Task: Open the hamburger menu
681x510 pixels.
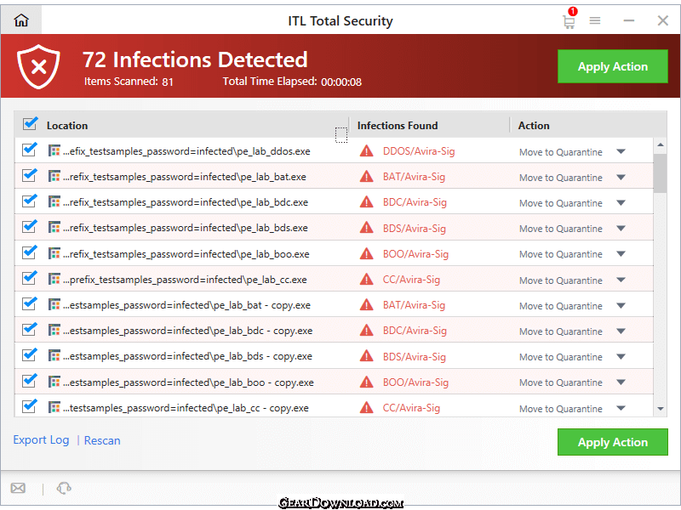Action: (594, 20)
